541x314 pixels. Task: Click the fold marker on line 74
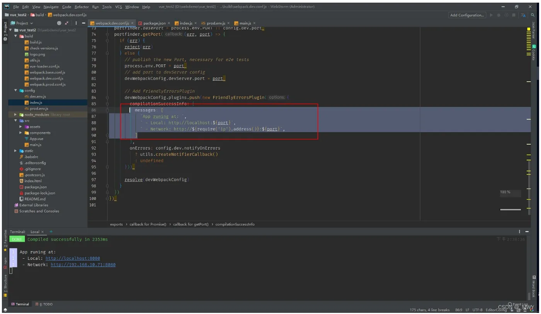107,34
